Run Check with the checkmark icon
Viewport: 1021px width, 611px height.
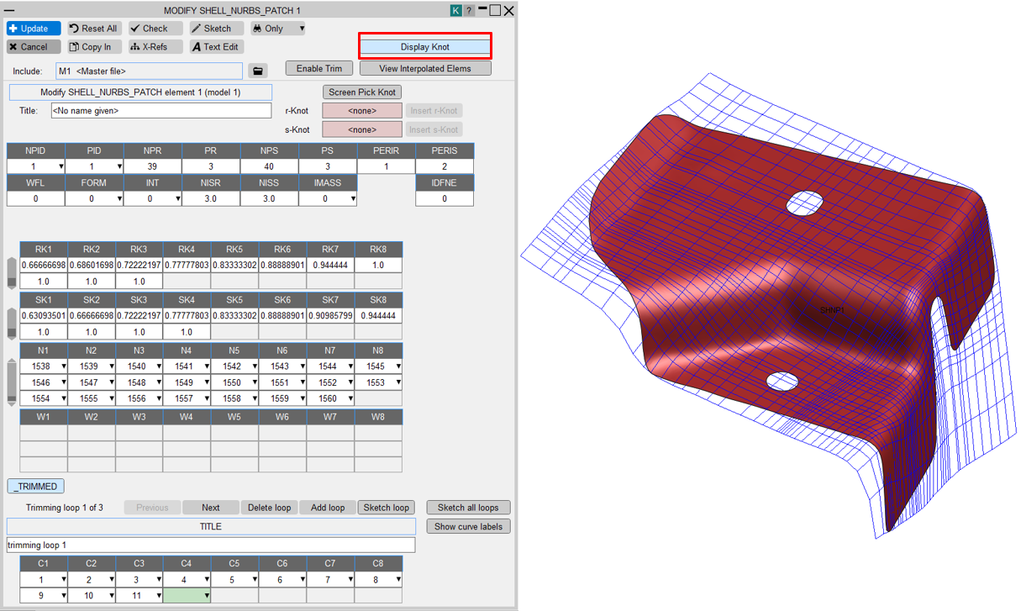pyautogui.click(x=149, y=29)
